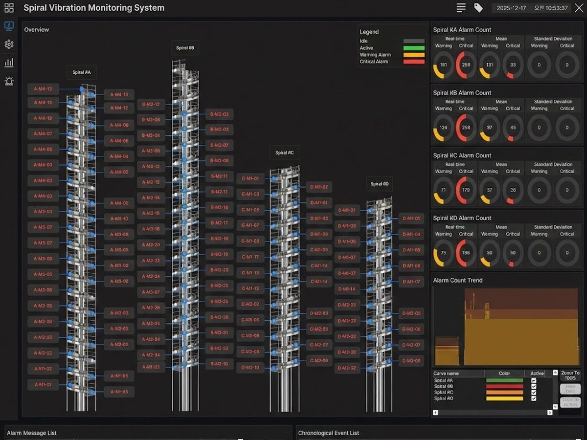Click the gray Idle swatch in Legend
The height and width of the screenshot is (440, 587).
pos(414,41)
